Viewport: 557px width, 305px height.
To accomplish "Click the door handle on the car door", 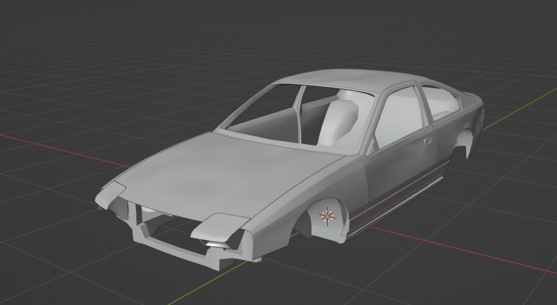I will [x=428, y=141].
